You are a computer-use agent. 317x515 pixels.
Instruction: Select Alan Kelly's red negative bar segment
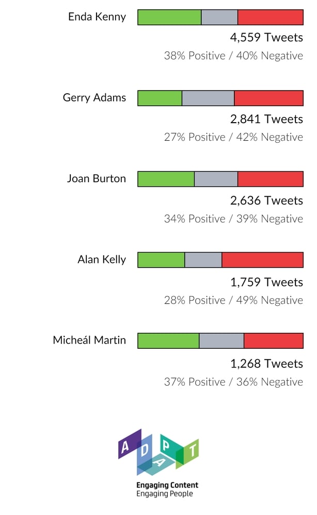[262, 260]
